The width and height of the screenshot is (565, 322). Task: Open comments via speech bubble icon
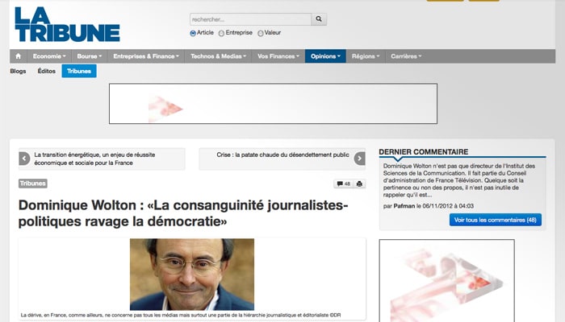click(344, 184)
